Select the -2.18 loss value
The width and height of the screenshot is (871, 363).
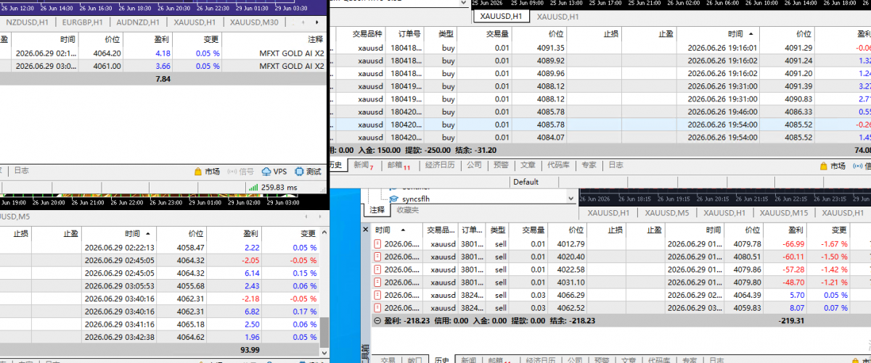250,299
